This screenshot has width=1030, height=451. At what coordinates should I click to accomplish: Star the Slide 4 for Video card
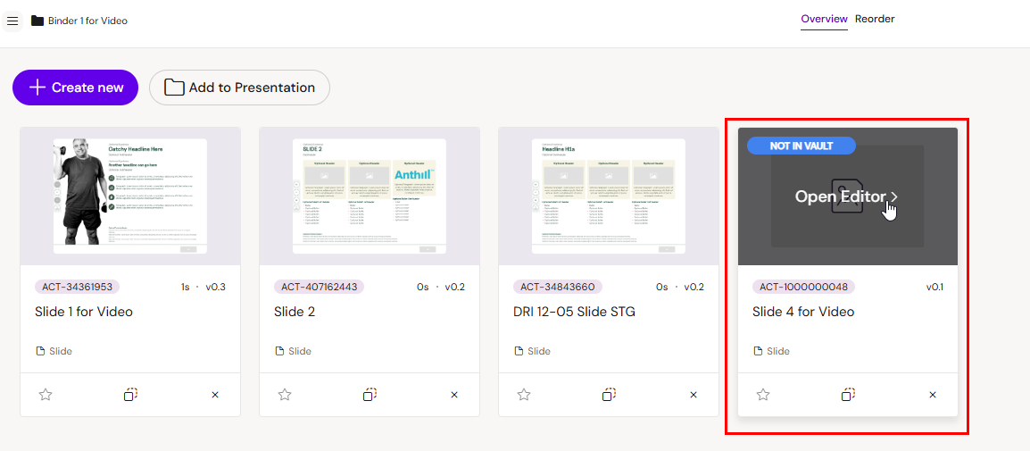(763, 395)
